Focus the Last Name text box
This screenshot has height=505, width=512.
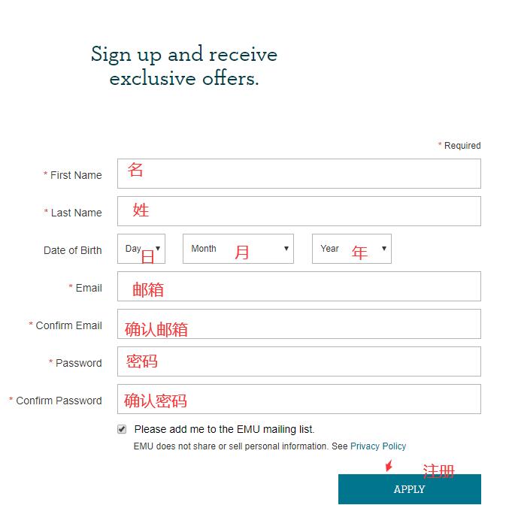[x=298, y=211]
